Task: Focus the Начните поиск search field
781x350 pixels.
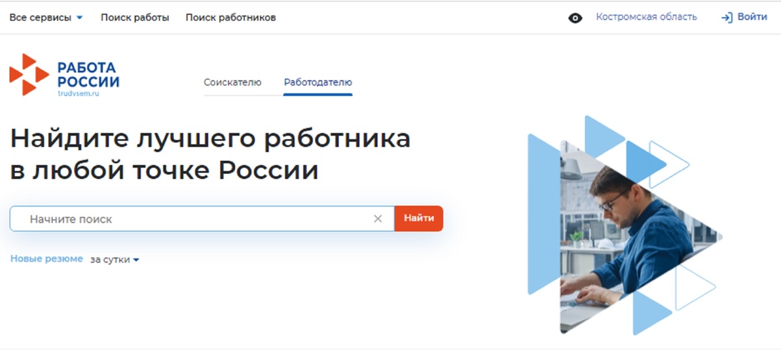Action: [202, 219]
